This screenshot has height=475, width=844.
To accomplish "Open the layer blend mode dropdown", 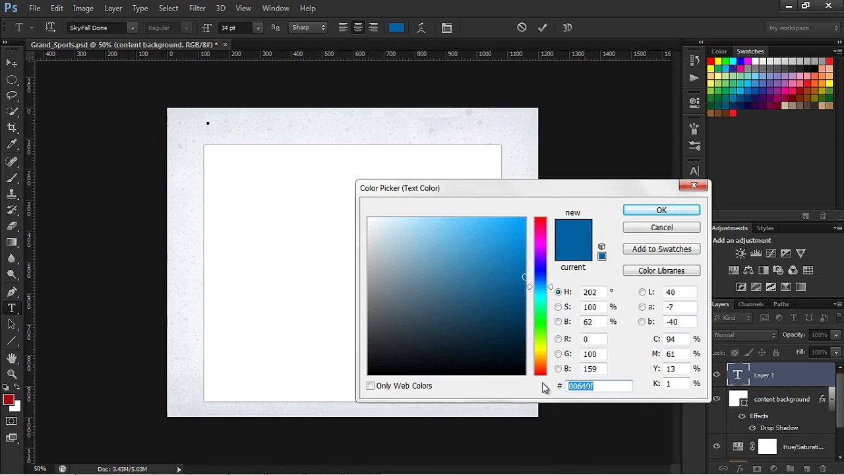I will coord(746,335).
